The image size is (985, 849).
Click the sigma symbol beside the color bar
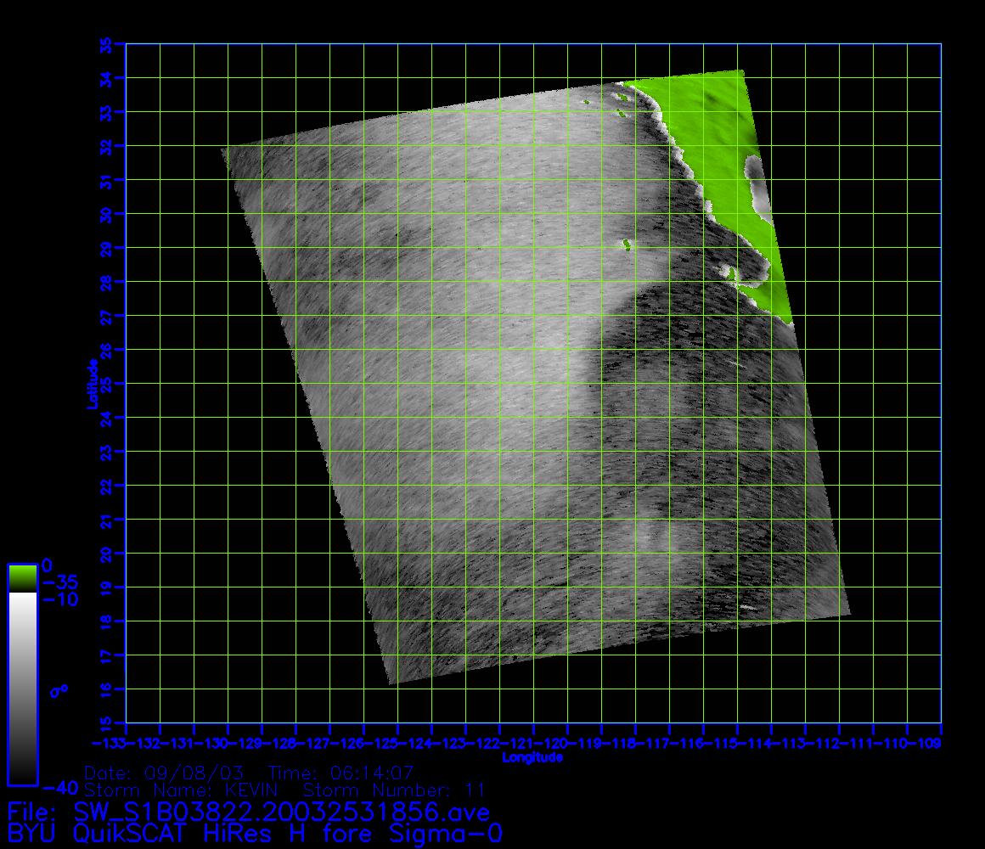coord(59,690)
